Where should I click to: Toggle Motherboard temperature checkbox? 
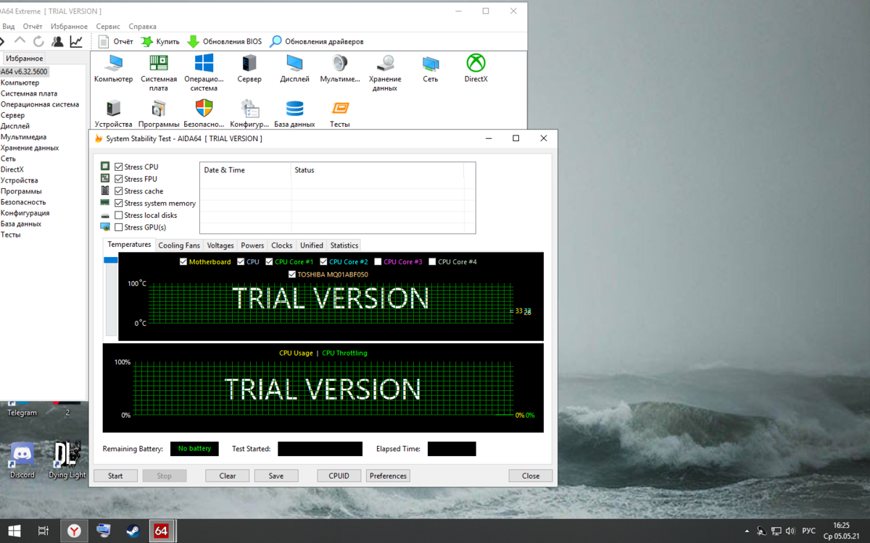183,262
